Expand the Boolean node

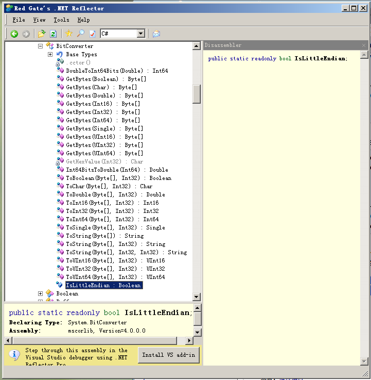click(40, 293)
